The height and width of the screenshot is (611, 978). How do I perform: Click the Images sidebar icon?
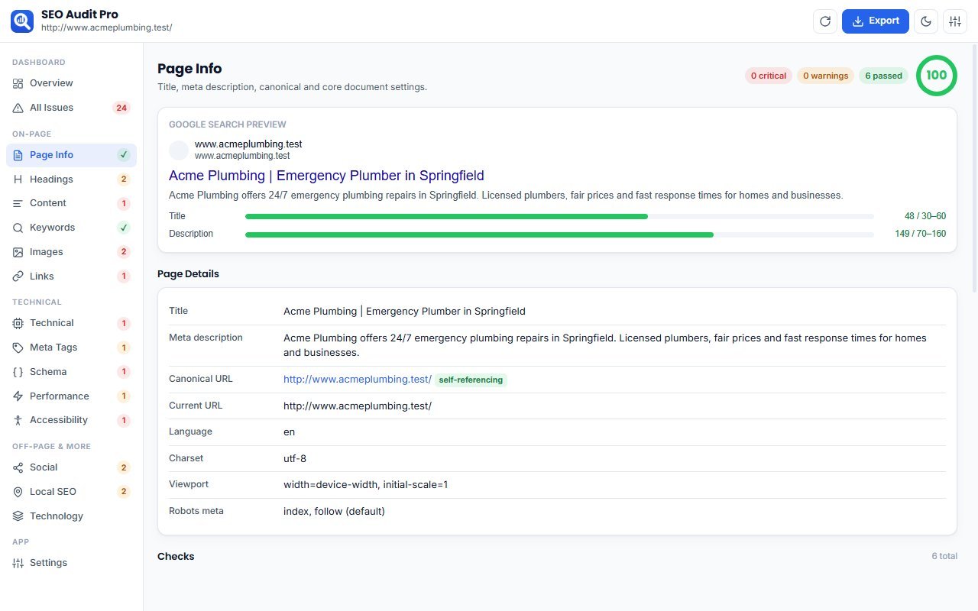click(x=18, y=252)
